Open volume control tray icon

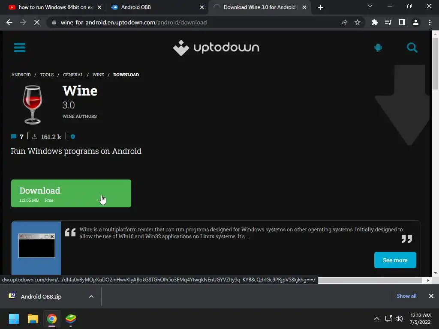click(x=399, y=319)
